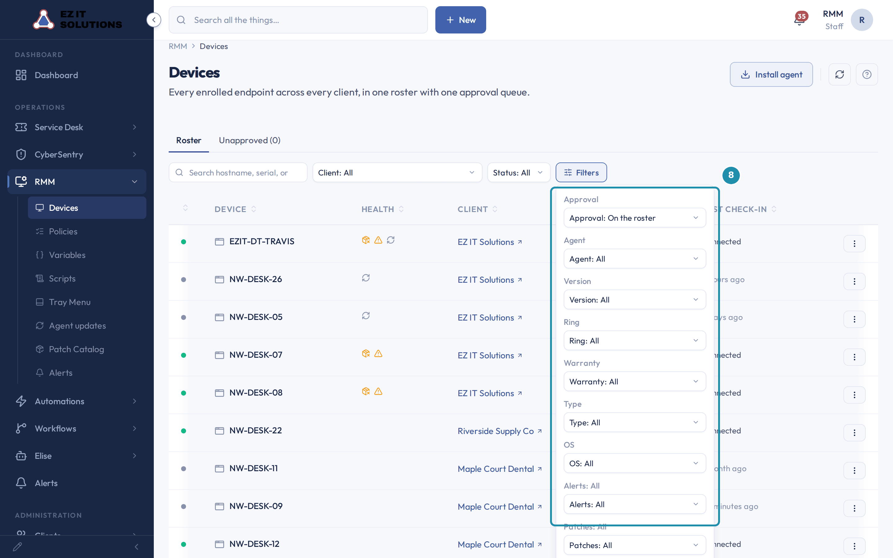Expand the Service Desk menu
The width and height of the screenshot is (893, 558).
[77, 127]
